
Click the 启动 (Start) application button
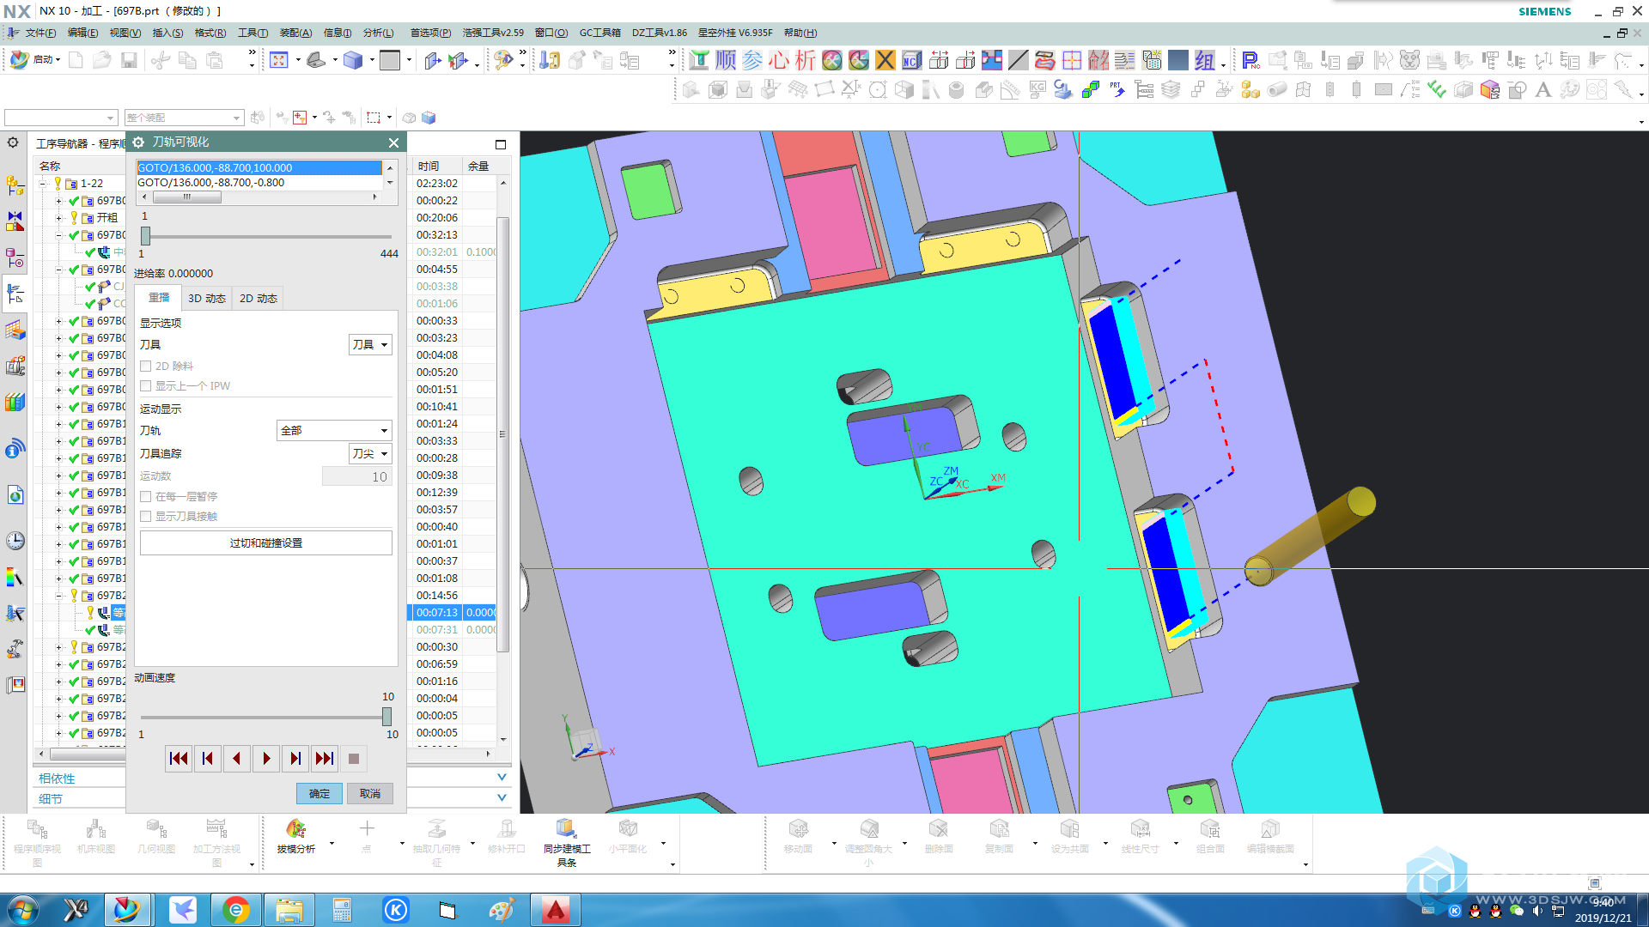coord(34,60)
